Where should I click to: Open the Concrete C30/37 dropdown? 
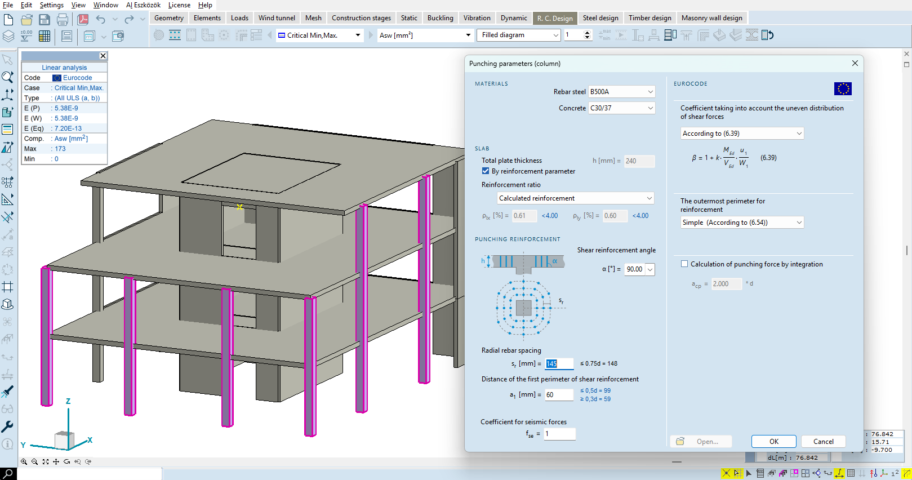tap(621, 108)
